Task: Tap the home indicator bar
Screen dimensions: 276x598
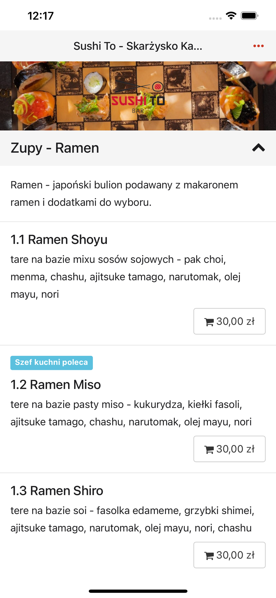Action: (x=138, y=591)
